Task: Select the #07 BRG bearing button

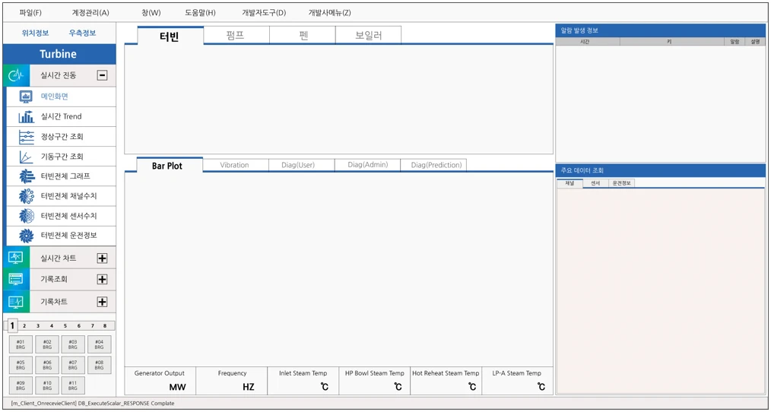Action: pyautogui.click(x=73, y=366)
